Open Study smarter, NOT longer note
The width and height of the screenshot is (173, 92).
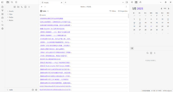(55, 66)
